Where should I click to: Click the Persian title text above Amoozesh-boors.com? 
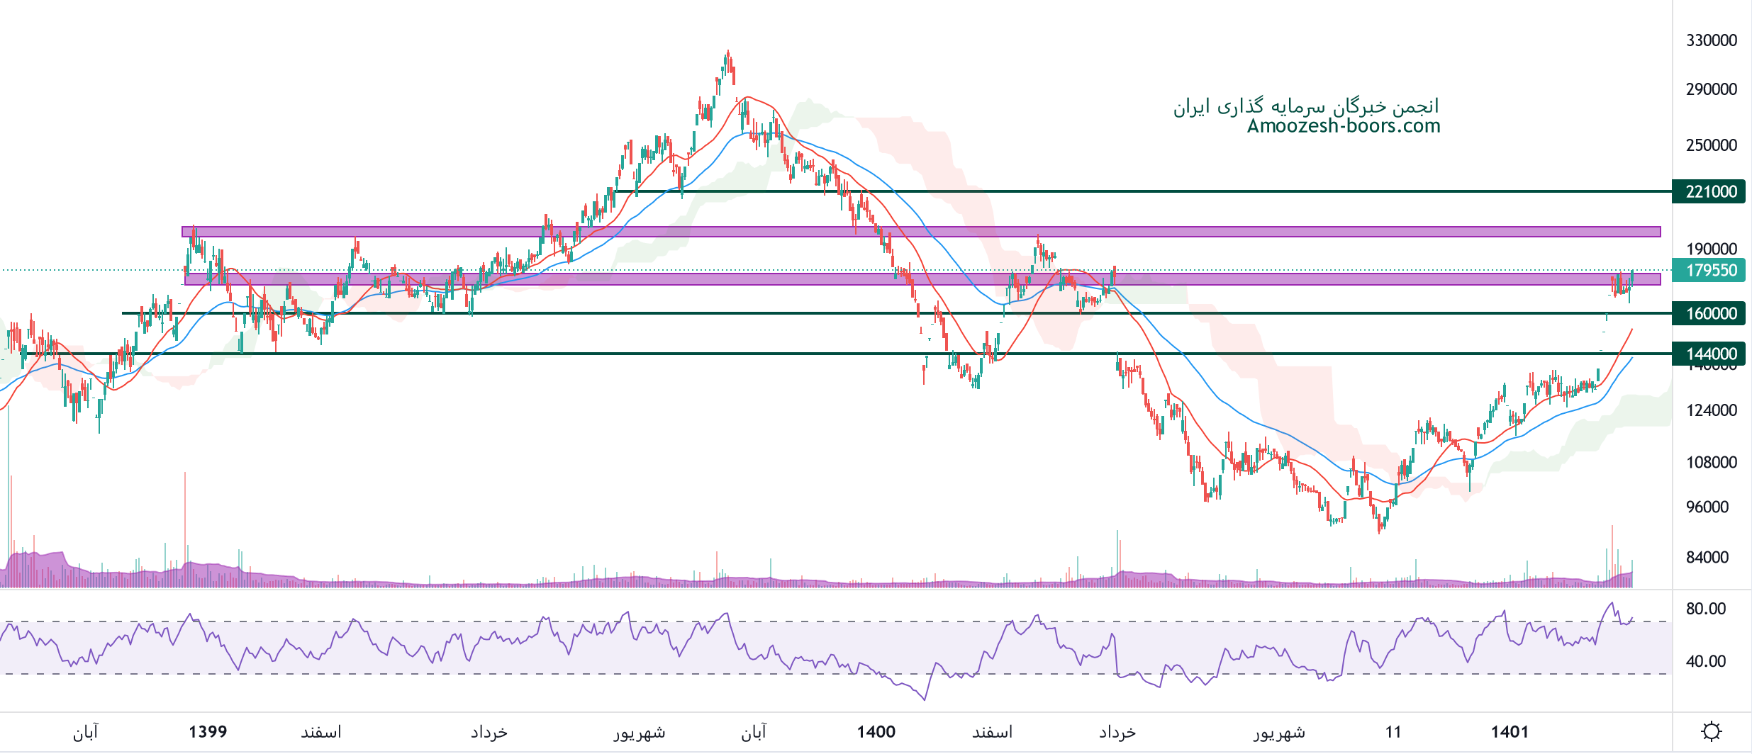[1305, 106]
